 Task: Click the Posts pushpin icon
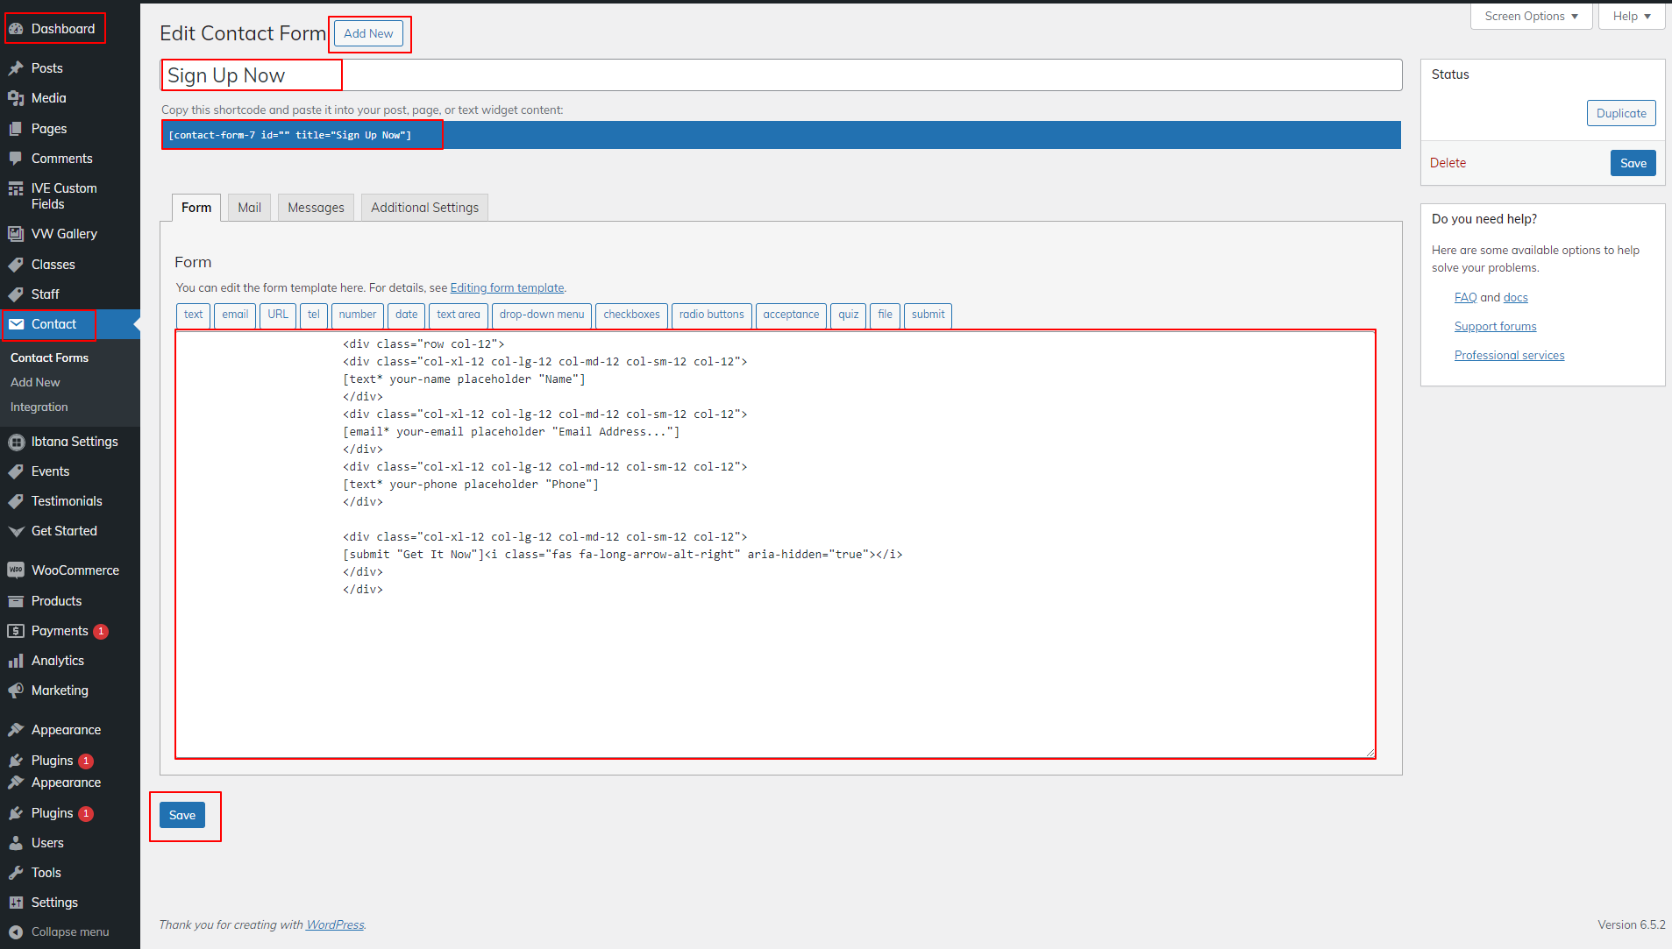click(16, 68)
